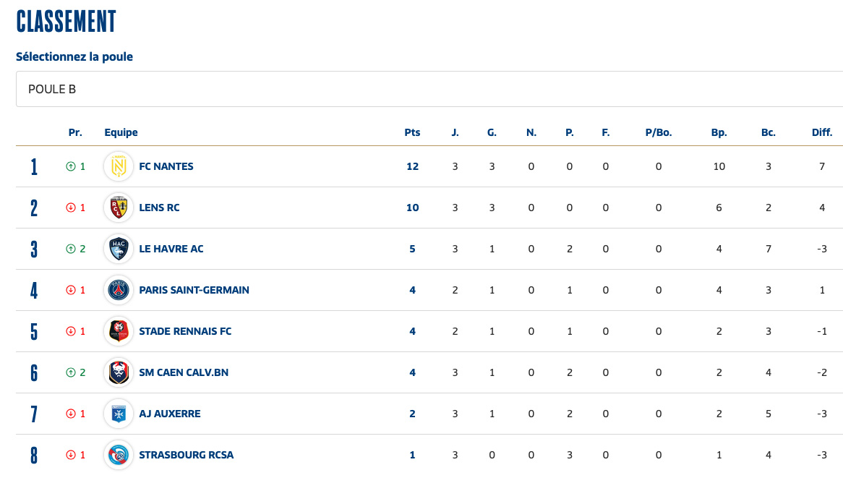Image resolution: width=843 pixels, height=491 pixels.
Task: Click the FC Nantes club logo
Action: pyautogui.click(x=119, y=166)
